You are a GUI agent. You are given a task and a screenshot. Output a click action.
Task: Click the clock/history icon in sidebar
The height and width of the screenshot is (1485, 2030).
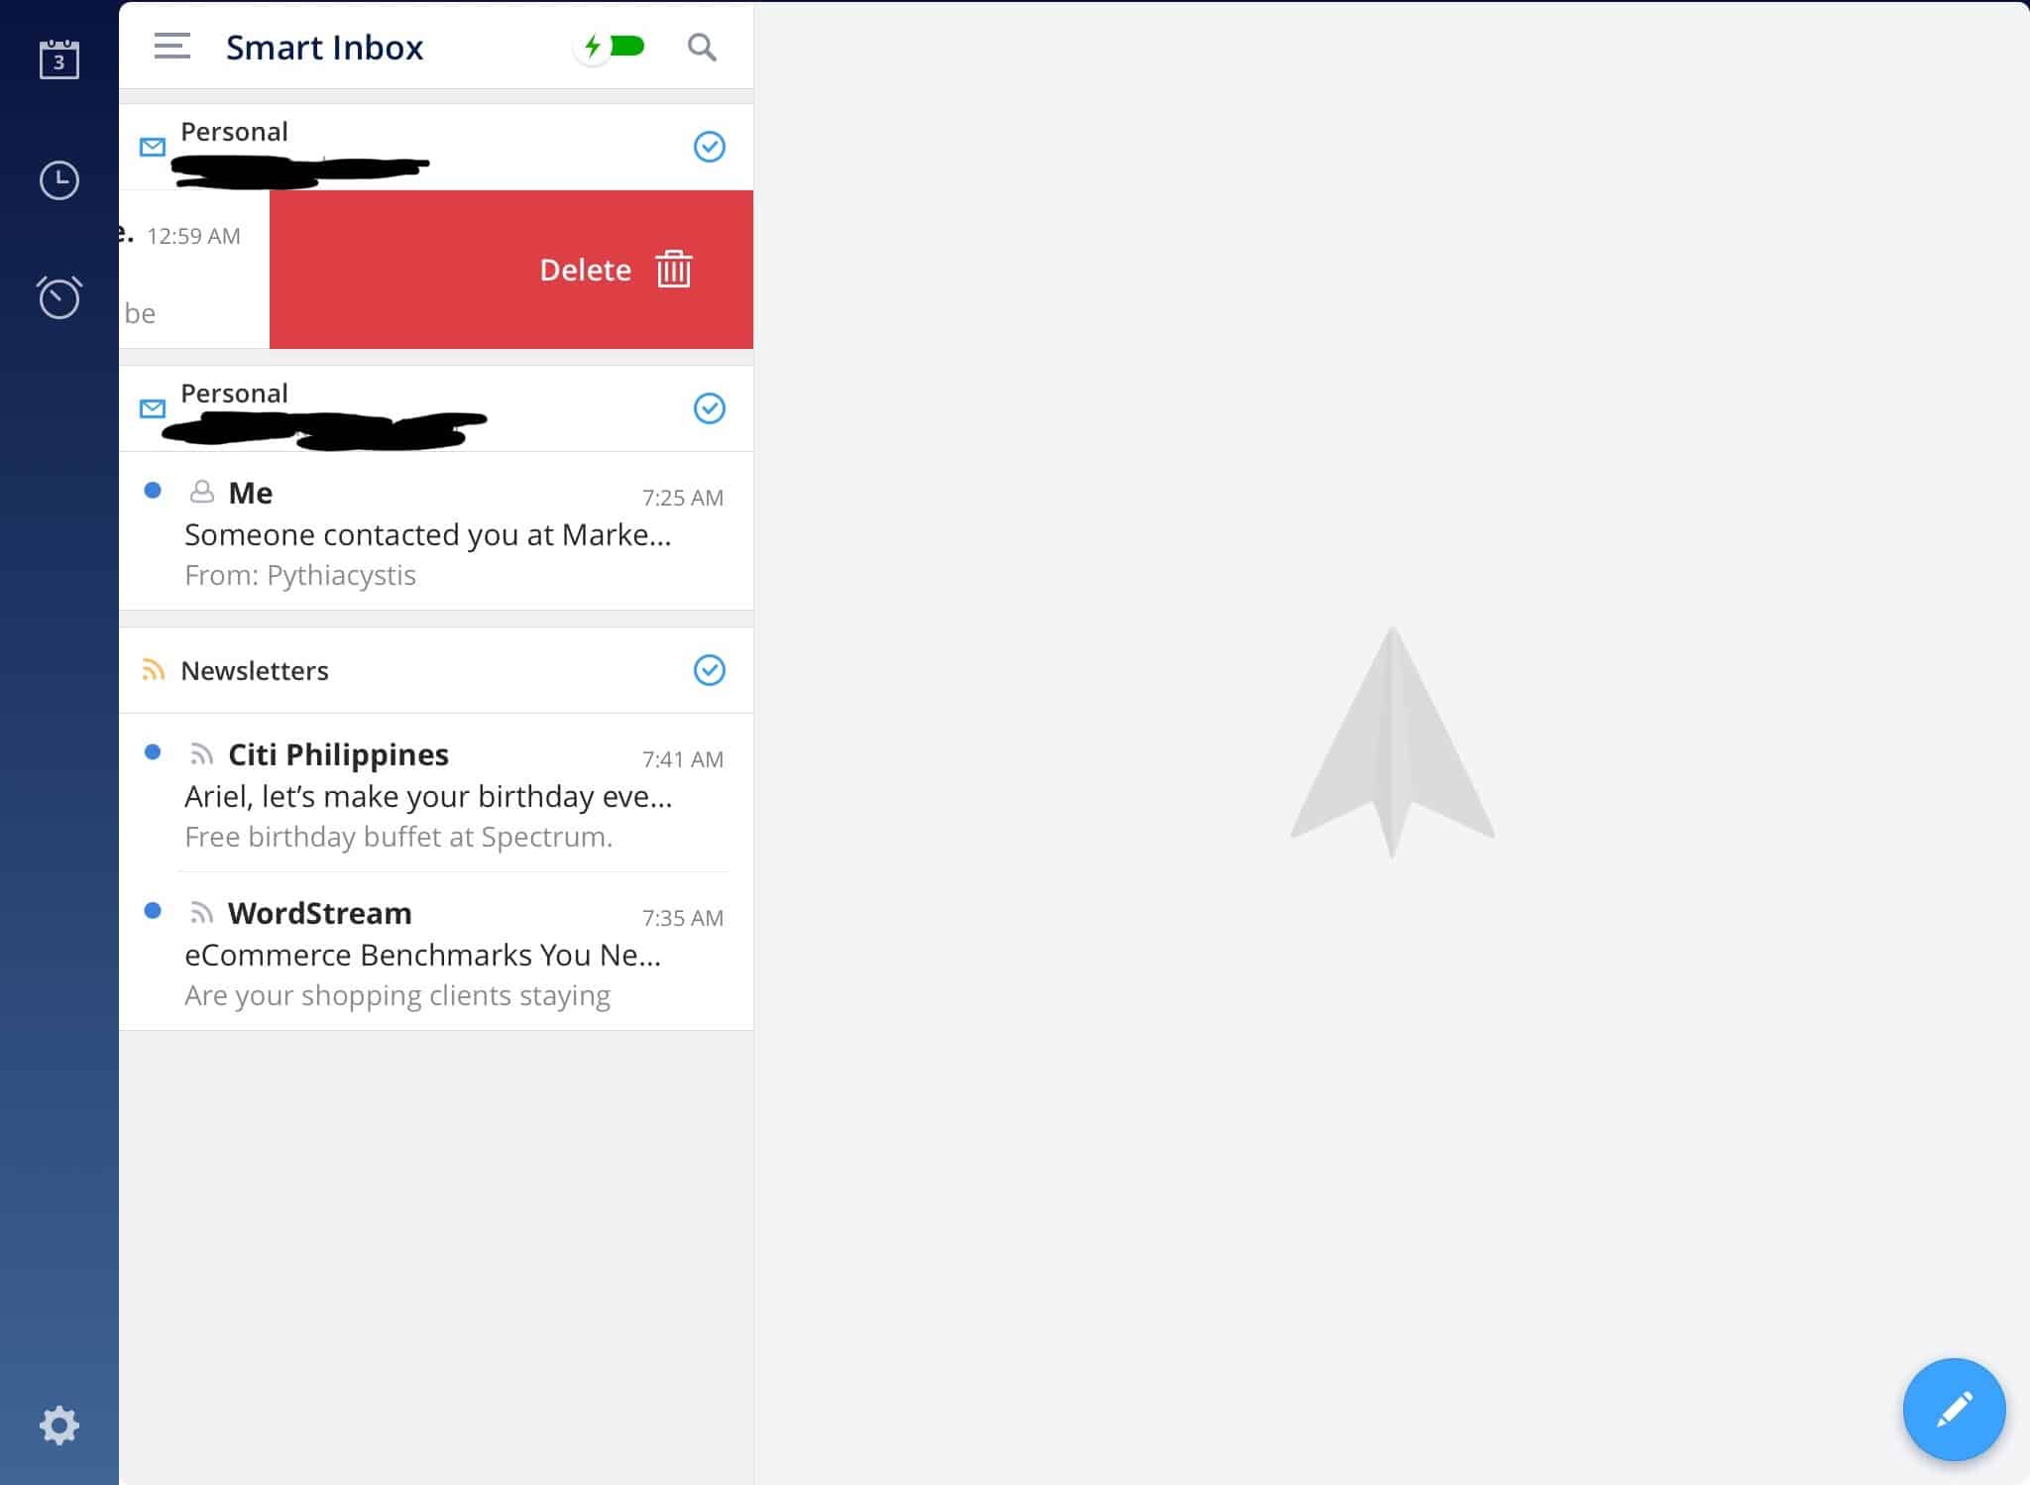tap(59, 178)
